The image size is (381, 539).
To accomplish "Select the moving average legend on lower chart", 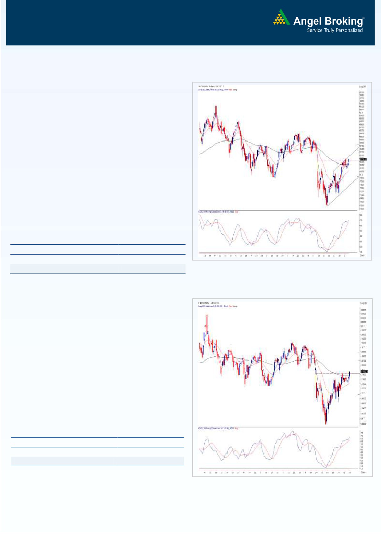I will 218,306.
